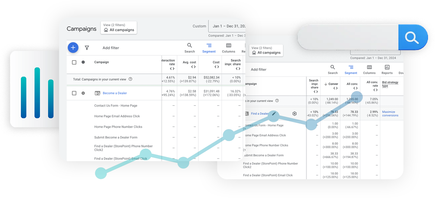Check the checkbox beside Become a Dealer
Image resolution: width=435 pixels, height=198 pixels.
coord(74,93)
